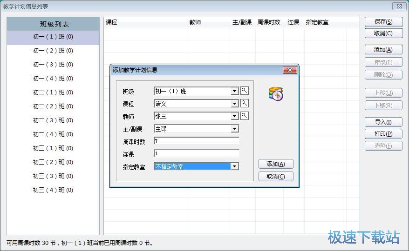
Task: Select 初一（3）班 (0) in class list
Action: [53, 65]
